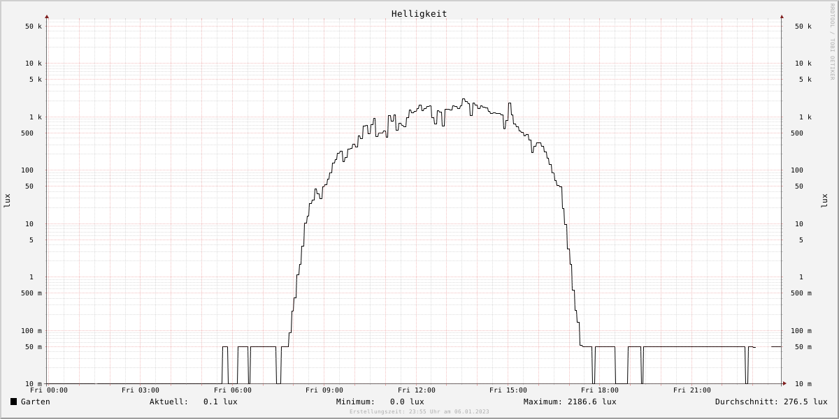839x419 pixels.
Task: Click the "10 k" label on right axis
Action: coord(803,64)
